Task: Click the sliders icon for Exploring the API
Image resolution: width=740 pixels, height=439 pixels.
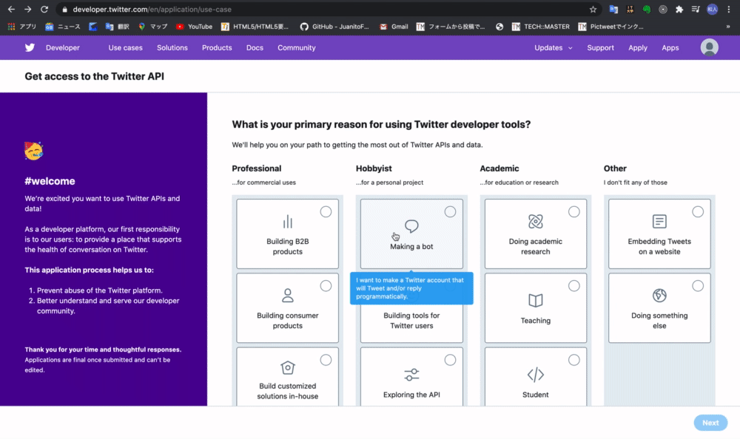Action: click(411, 375)
